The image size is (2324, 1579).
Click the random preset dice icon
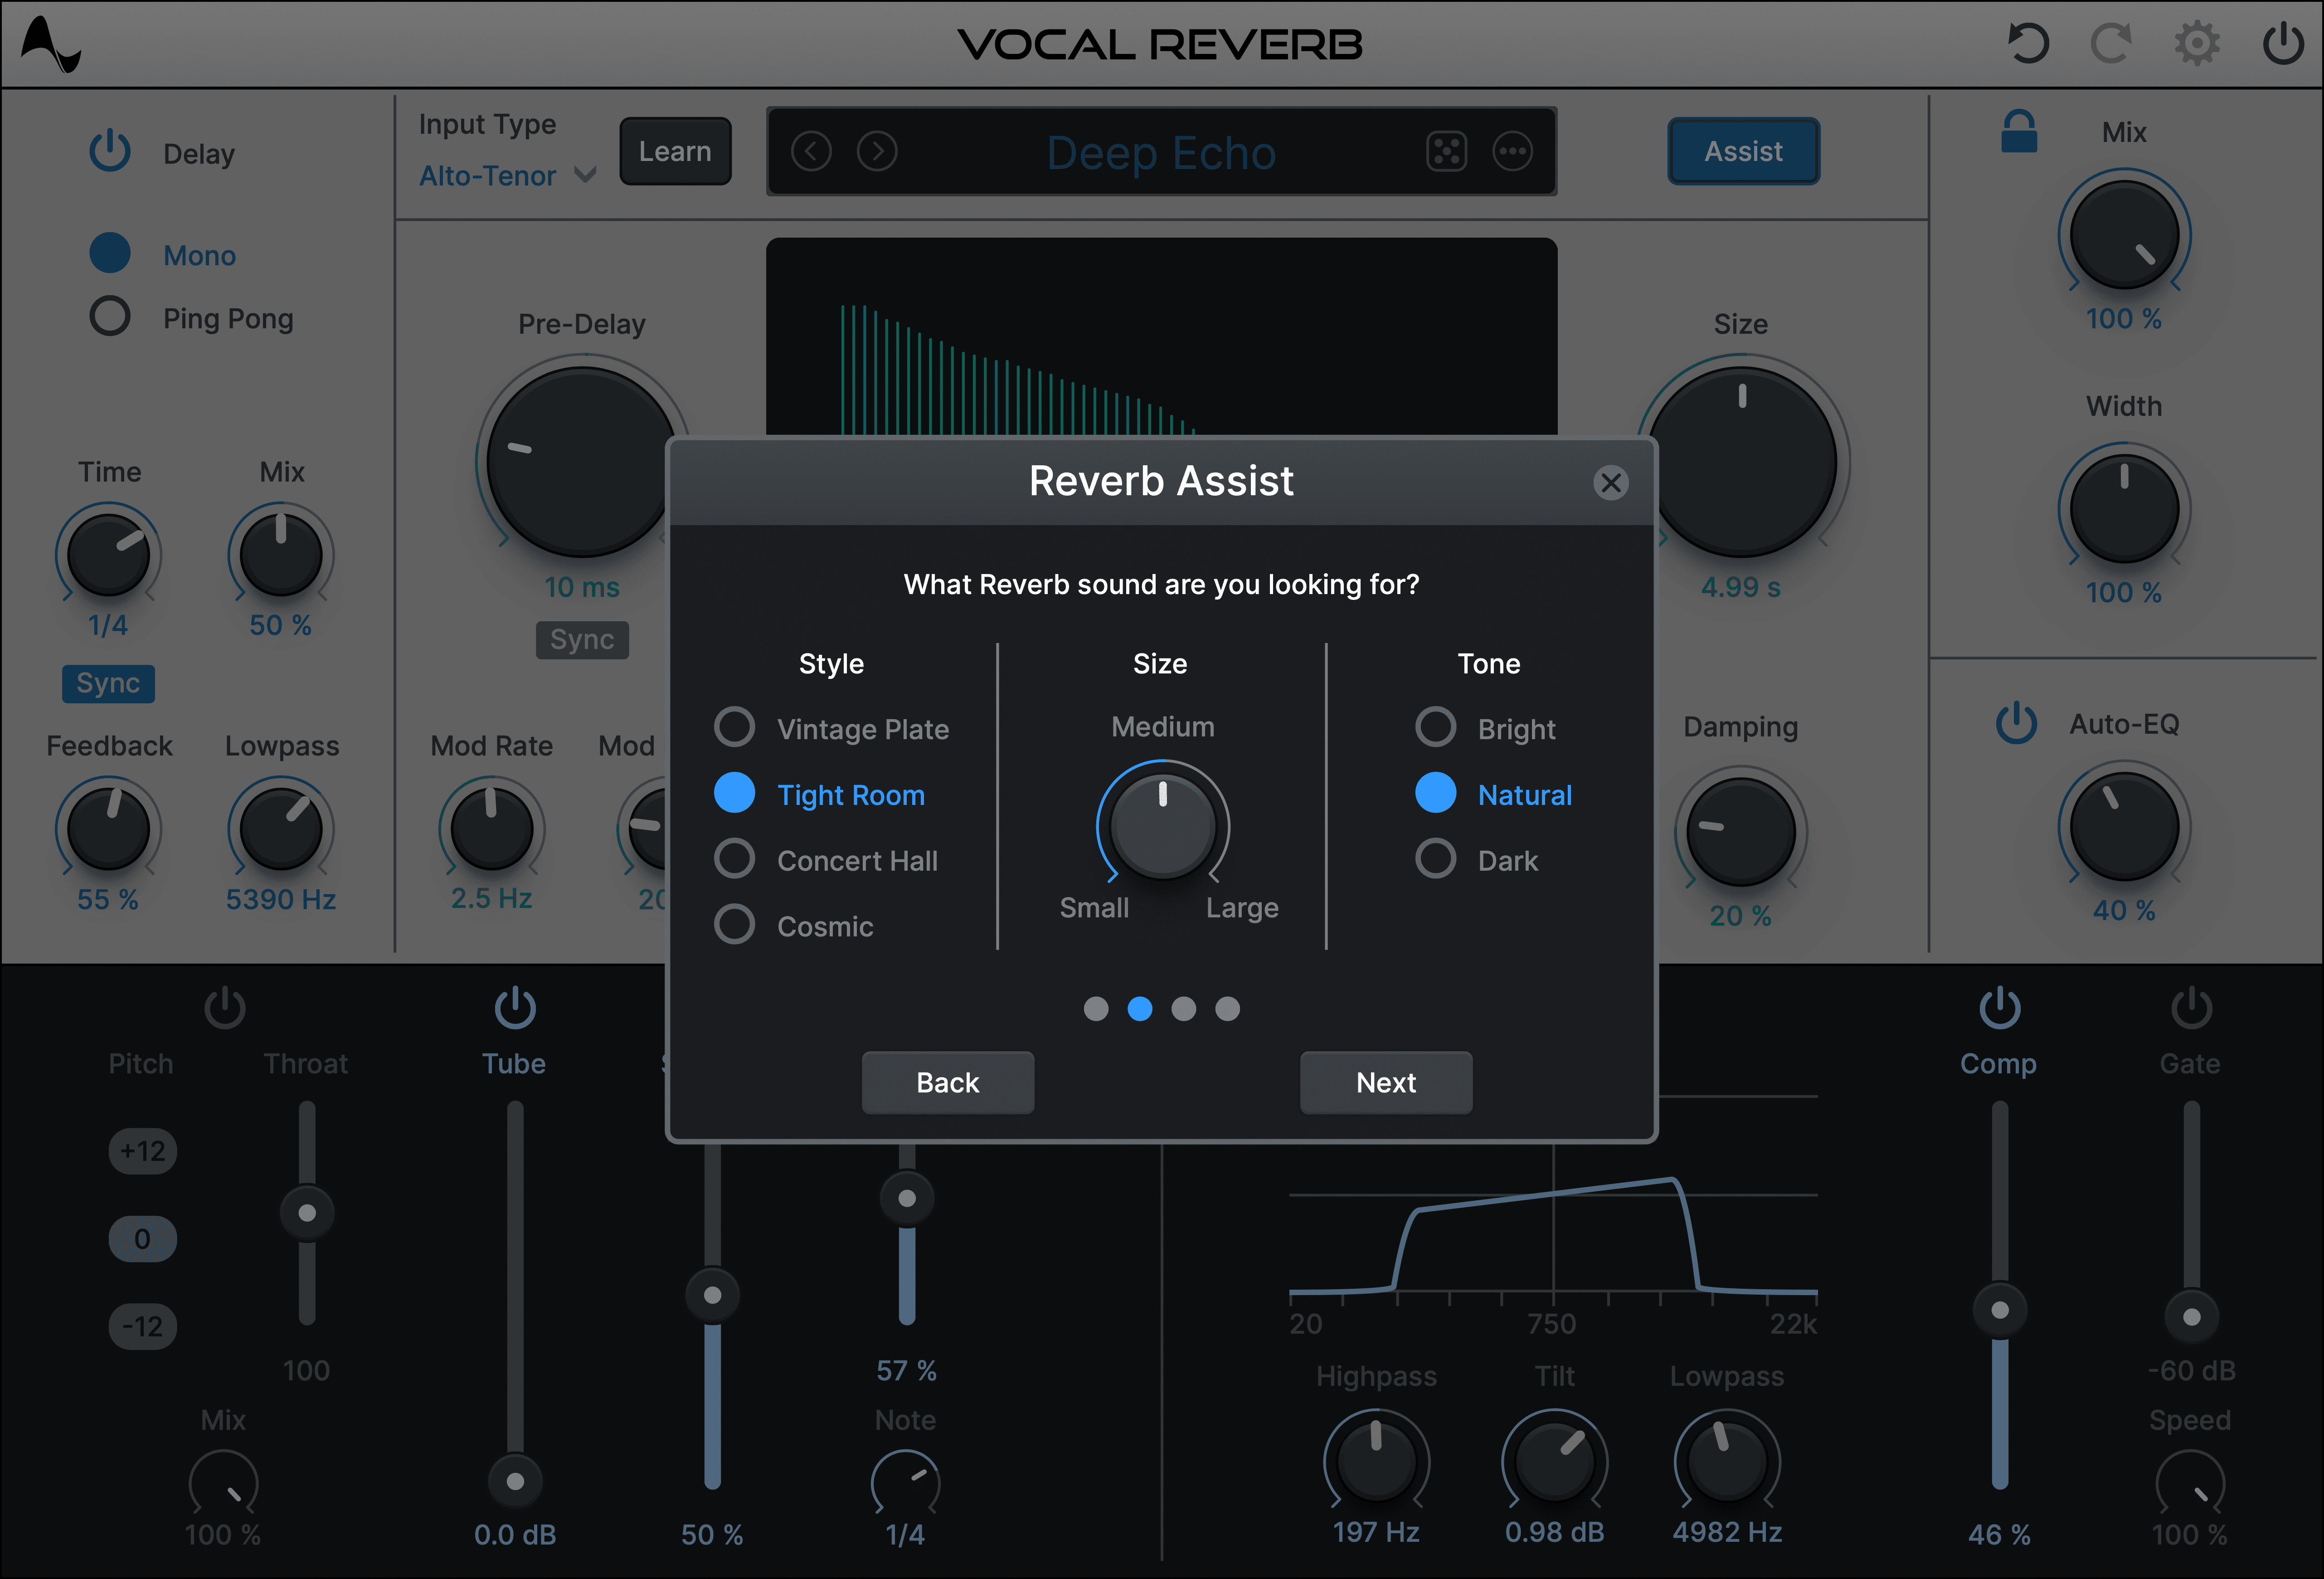click(x=1446, y=152)
